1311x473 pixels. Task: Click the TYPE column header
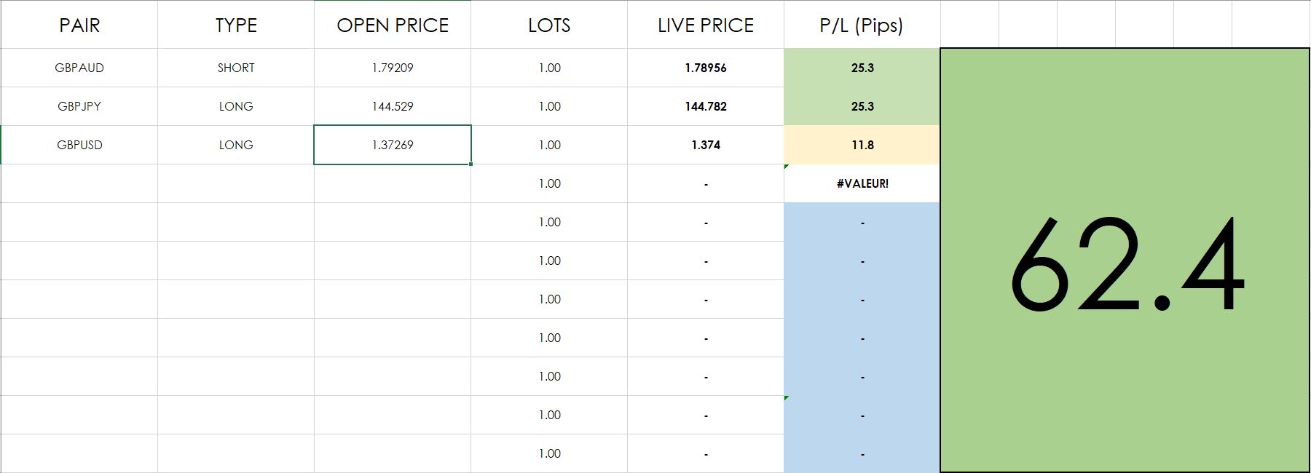pyautogui.click(x=236, y=25)
